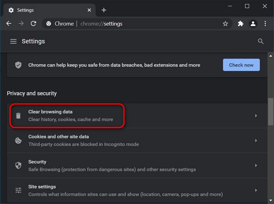Viewport: 274px width, 204px height.
Task: Expand Clear browsing data arrow
Action: tap(256, 116)
